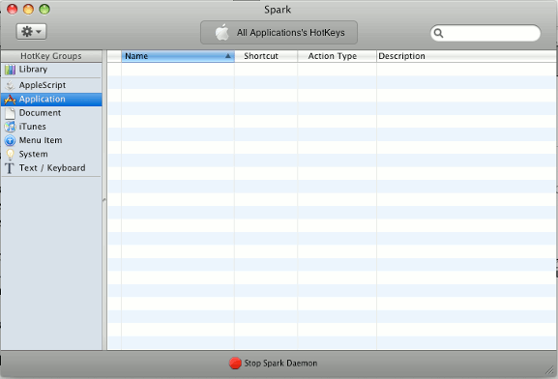Click the window resize grip corner

550,371
